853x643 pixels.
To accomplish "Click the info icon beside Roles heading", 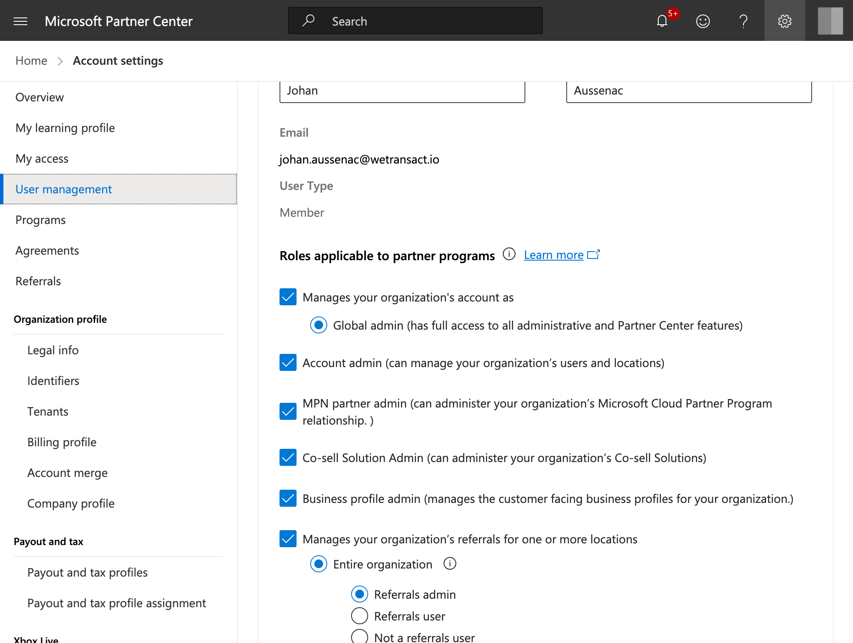I will point(509,254).
